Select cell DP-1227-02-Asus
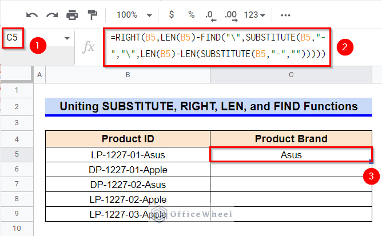The image size is (382, 236). pos(128,185)
